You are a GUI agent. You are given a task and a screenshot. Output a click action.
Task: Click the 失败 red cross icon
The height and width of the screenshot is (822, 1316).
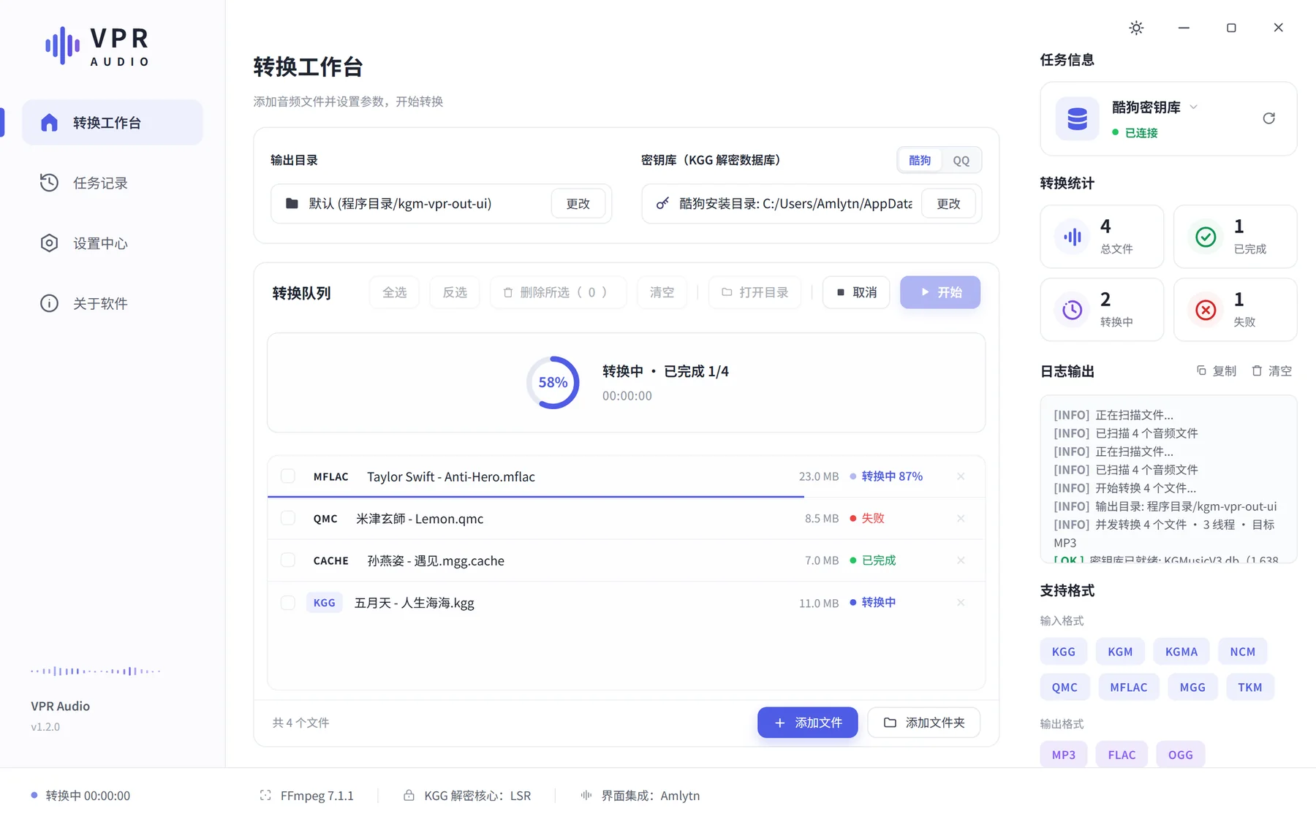[1206, 310]
